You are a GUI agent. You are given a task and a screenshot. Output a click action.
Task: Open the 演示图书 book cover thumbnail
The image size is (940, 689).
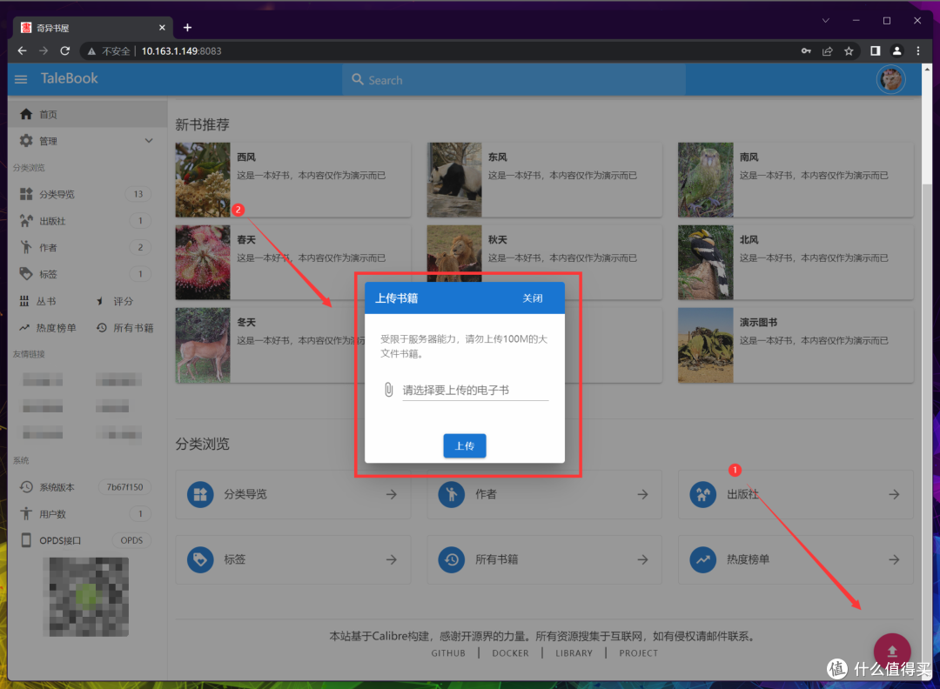pos(706,345)
